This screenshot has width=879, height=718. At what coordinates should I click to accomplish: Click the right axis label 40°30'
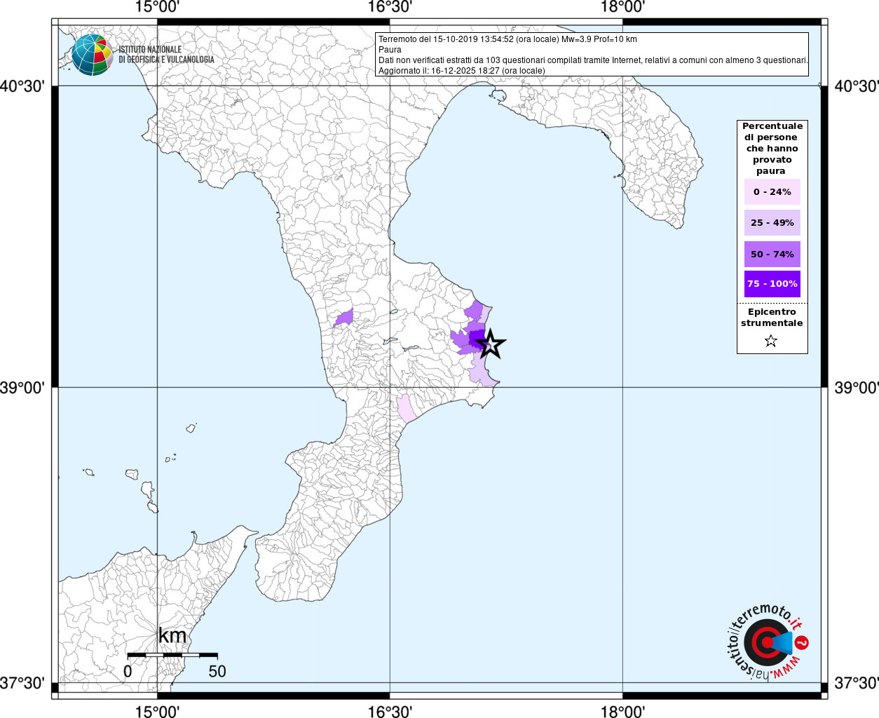(x=856, y=86)
